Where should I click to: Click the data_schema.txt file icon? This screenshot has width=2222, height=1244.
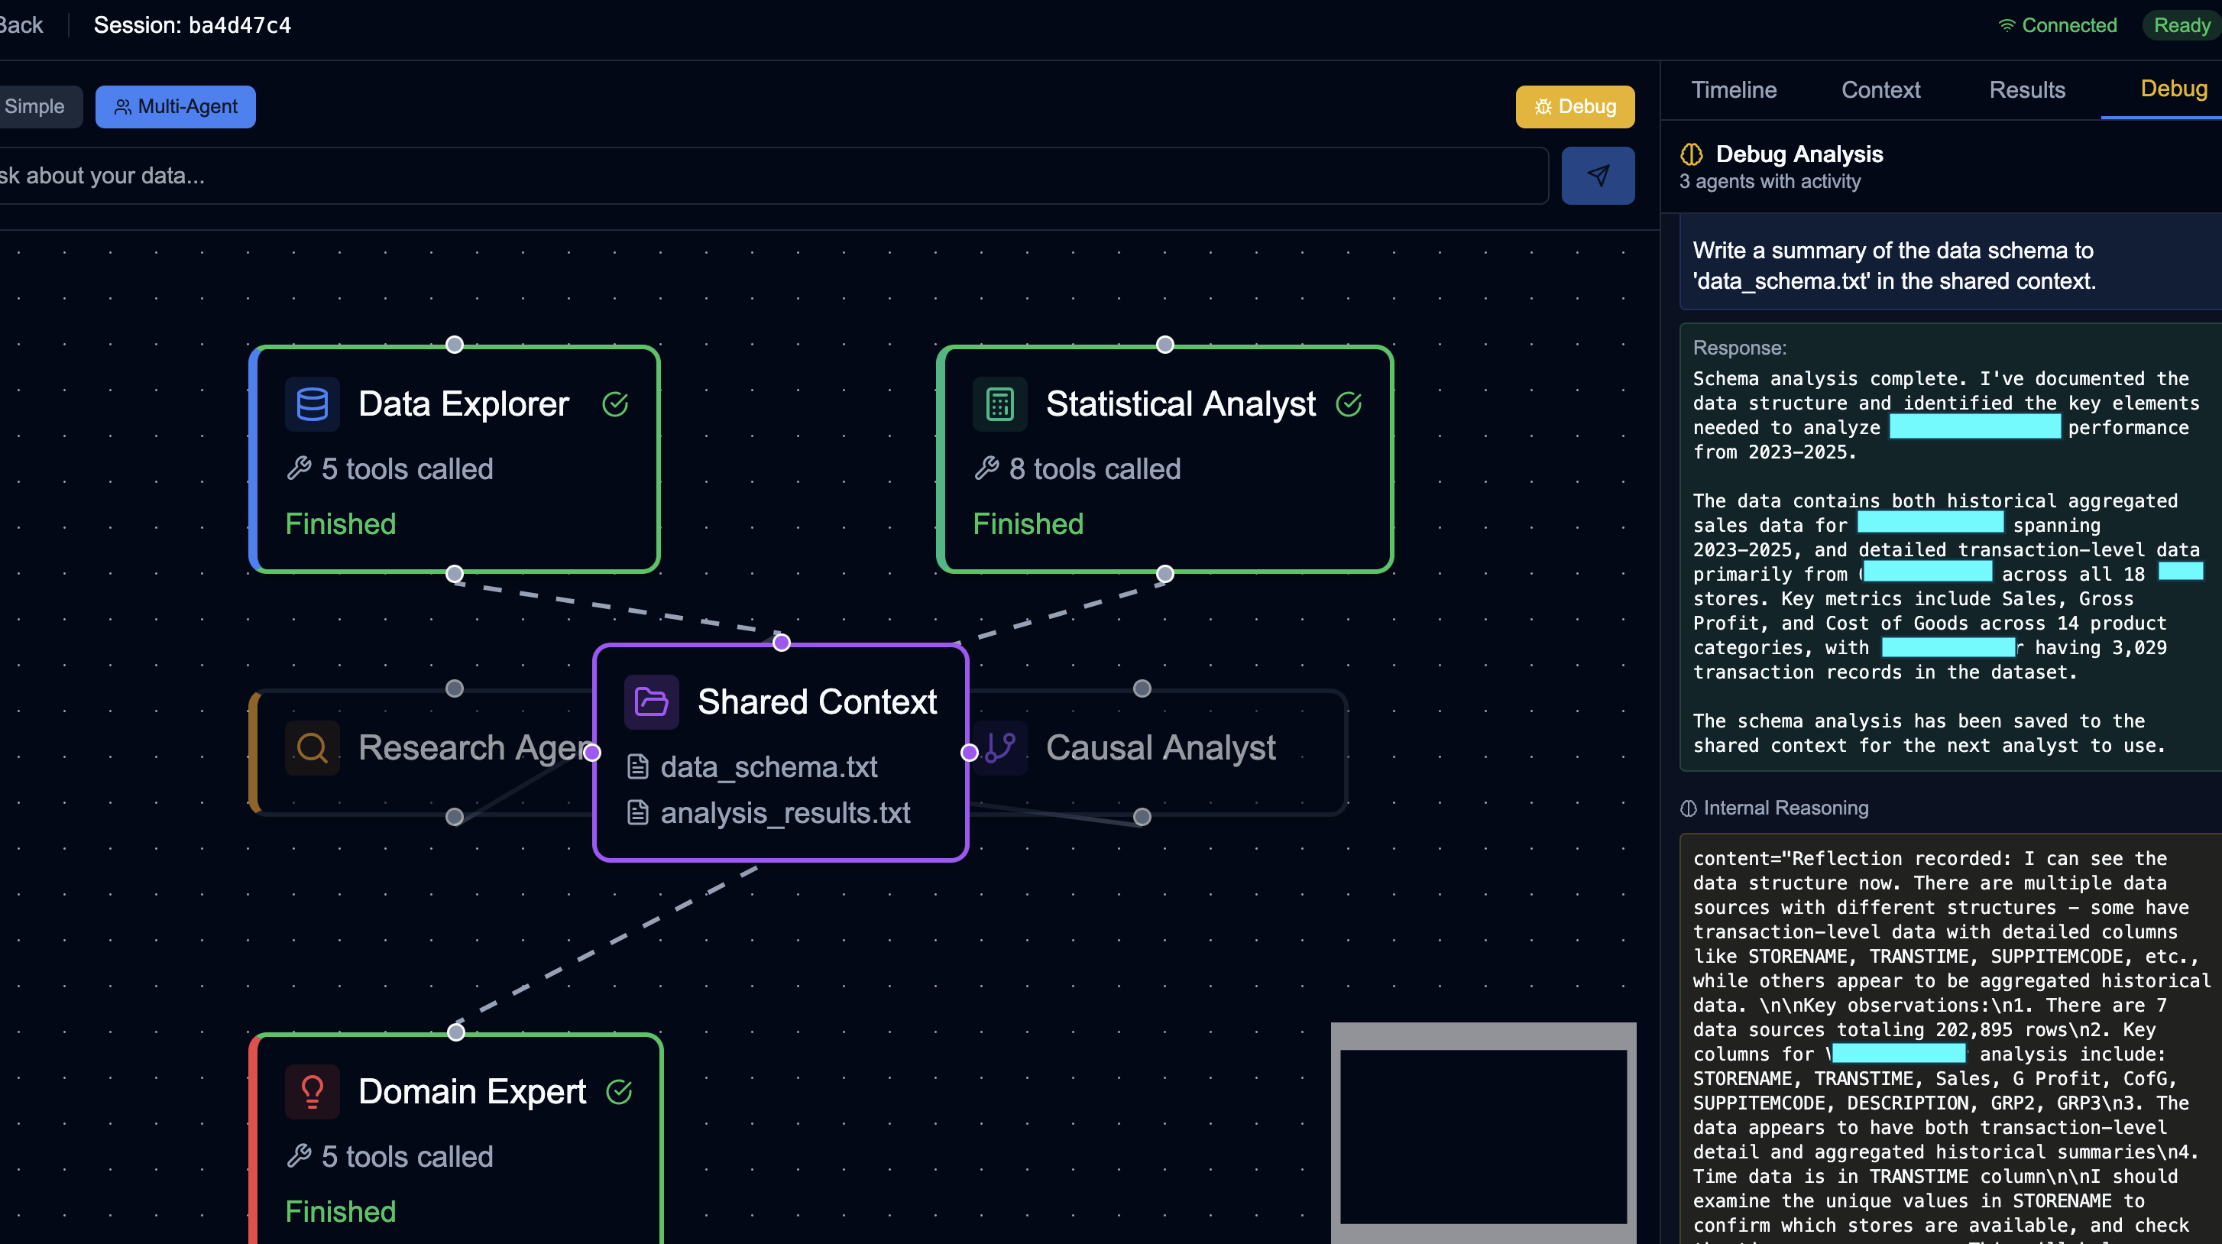click(638, 766)
